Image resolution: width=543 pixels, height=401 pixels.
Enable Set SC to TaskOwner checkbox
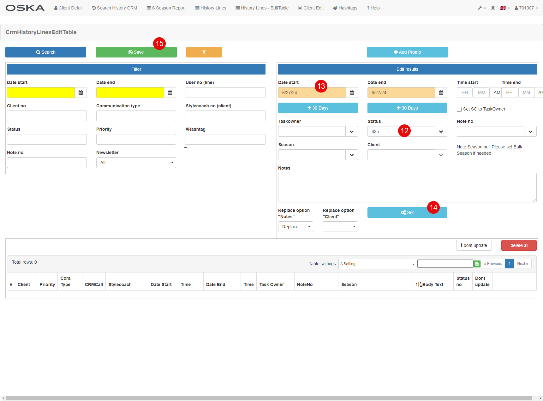point(459,109)
